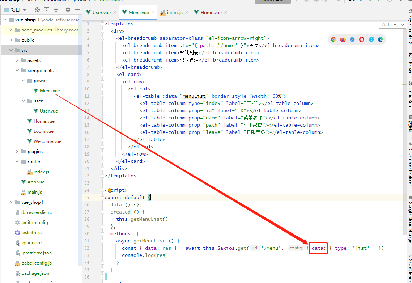Open the Google Cloud Storage side panel
Viewport: 412px width, 283px height.
409,219
